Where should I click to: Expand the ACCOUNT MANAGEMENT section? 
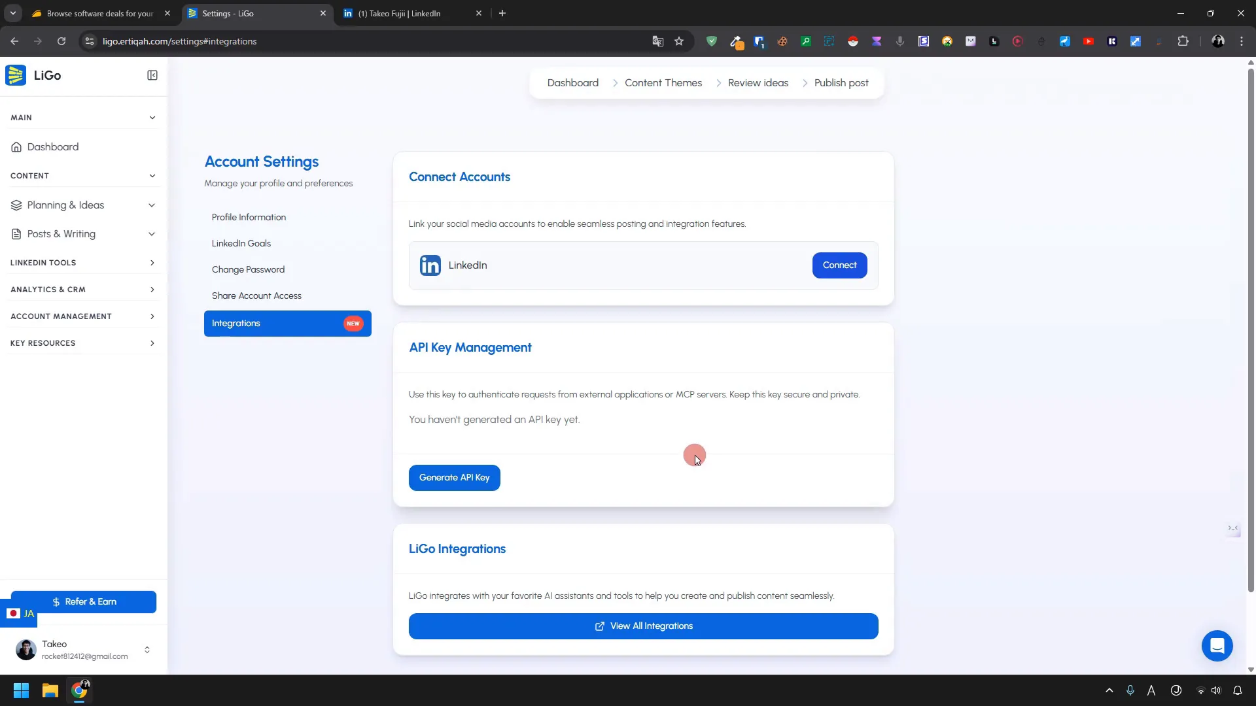(83, 316)
